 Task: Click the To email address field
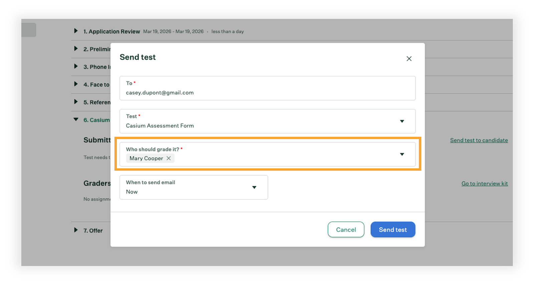pos(267,93)
